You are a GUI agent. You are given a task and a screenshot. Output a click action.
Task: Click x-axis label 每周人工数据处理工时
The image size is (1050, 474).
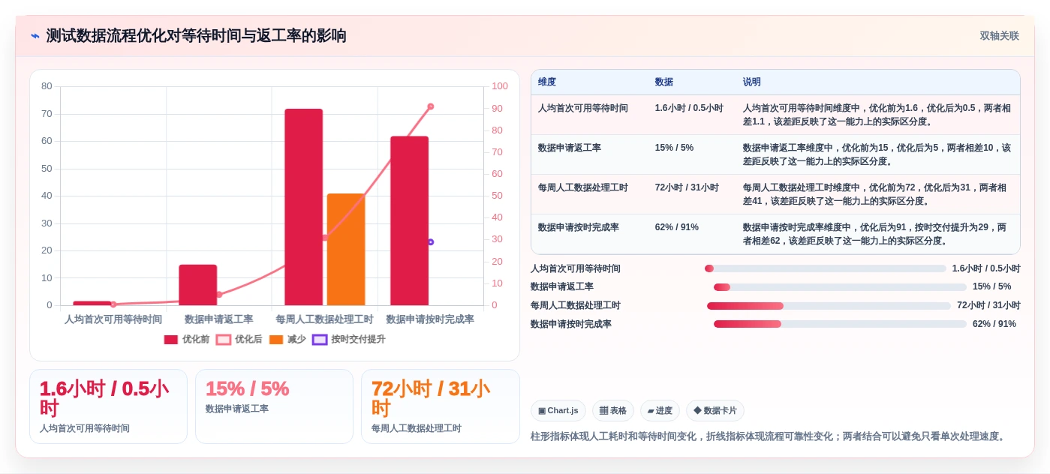pos(324,319)
